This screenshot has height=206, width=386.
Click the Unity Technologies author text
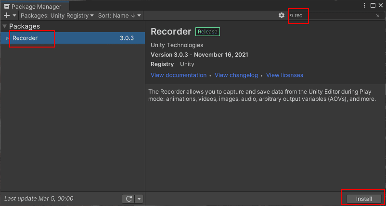(x=177, y=45)
